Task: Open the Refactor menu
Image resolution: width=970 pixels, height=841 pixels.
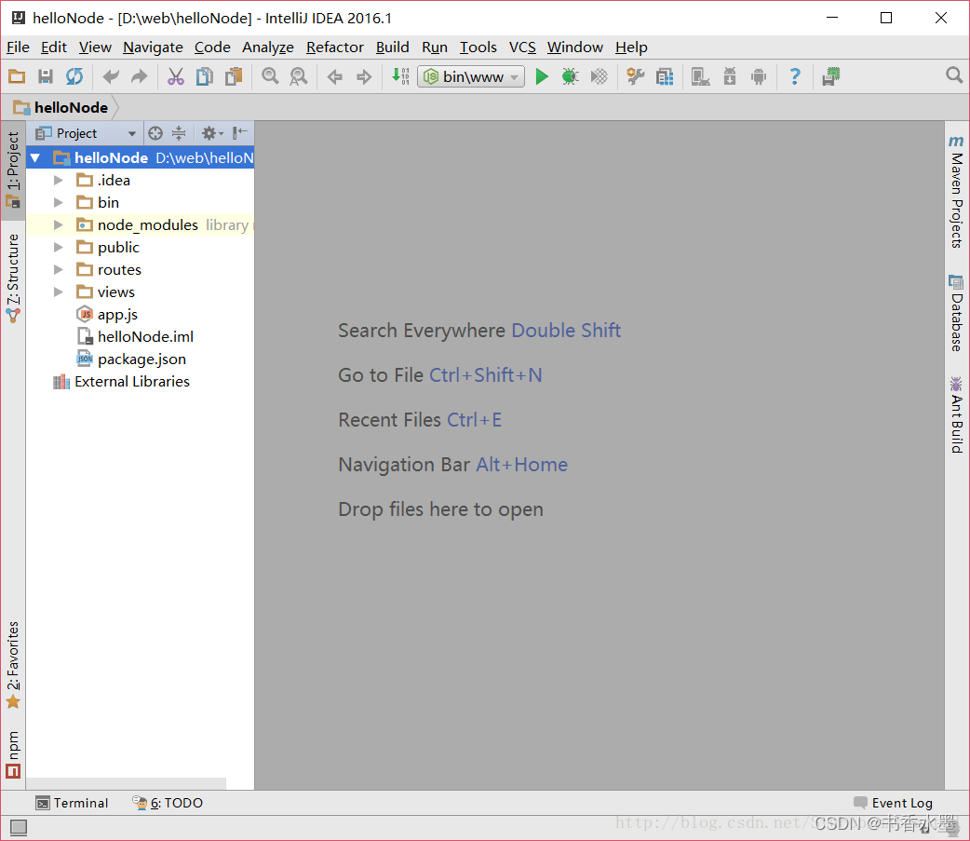Action: coord(335,47)
